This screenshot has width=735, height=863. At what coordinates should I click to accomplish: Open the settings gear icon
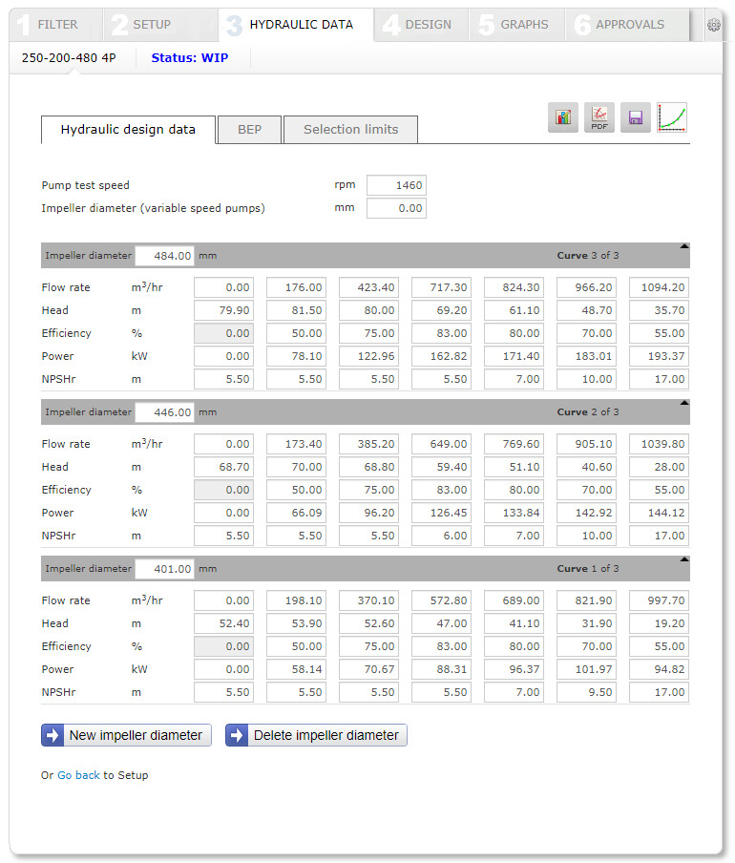[713, 25]
